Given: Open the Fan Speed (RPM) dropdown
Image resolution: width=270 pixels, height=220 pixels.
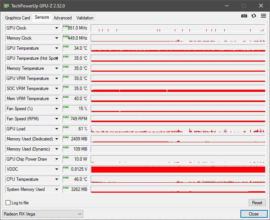Looking at the screenshot, I should pos(33,119).
